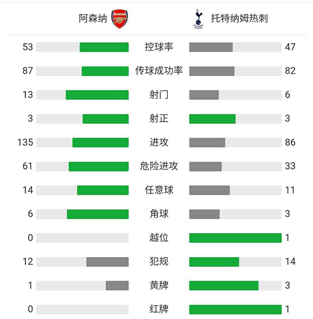Click Arsenal's green 控球率 bar
The height and width of the screenshot is (319, 313).
click(x=104, y=47)
